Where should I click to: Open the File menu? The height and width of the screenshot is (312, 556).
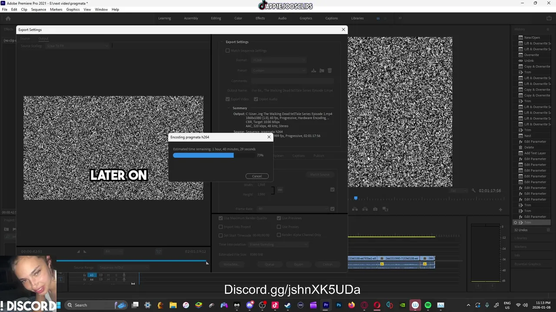[x=4, y=10]
